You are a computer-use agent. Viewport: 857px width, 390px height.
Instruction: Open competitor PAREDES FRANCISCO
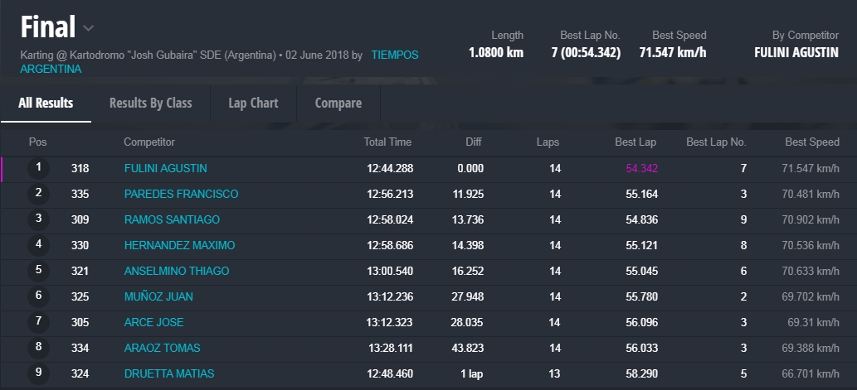(181, 195)
